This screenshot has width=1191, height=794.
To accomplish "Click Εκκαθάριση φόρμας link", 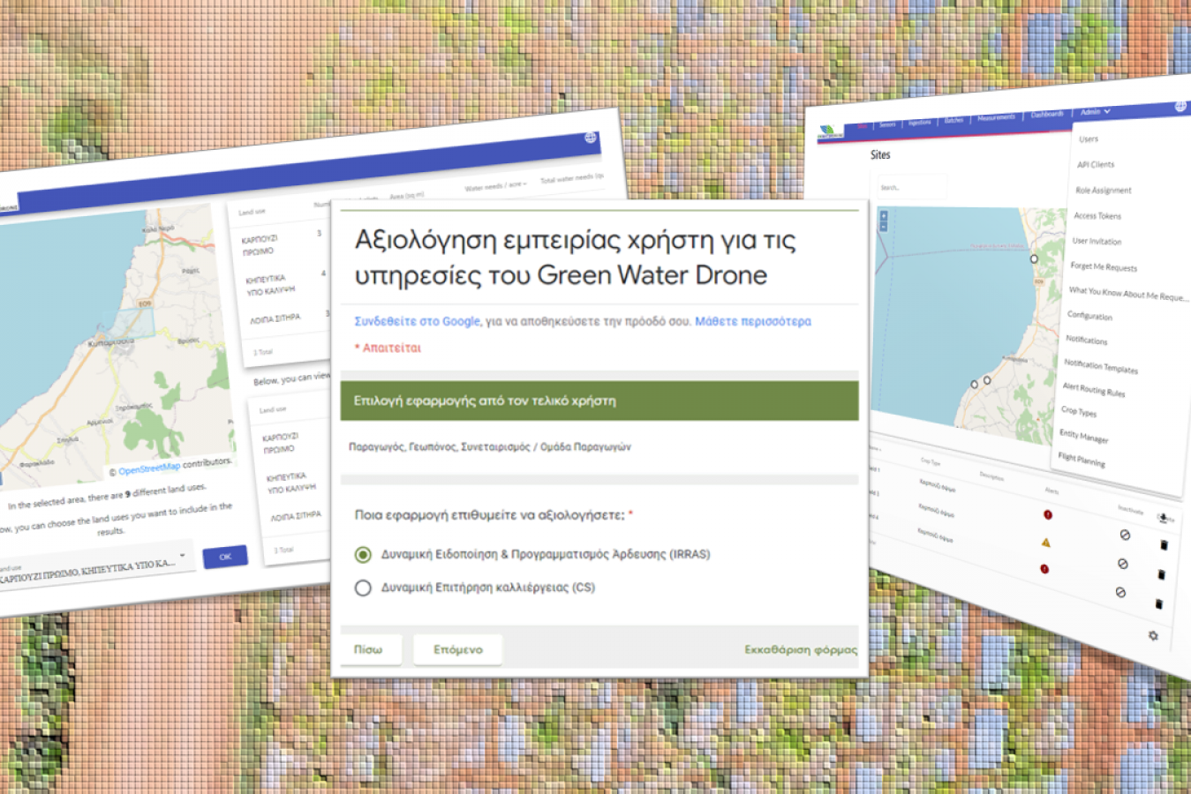I will pyautogui.click(x=800, y=649).
